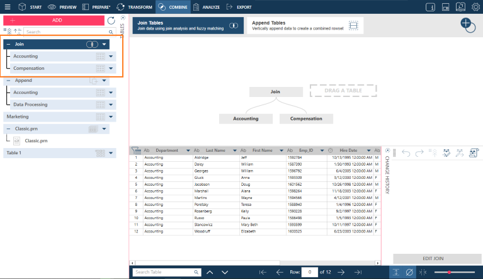Open the Department column dropdown
483x279 pixels.
pos(188,151)
